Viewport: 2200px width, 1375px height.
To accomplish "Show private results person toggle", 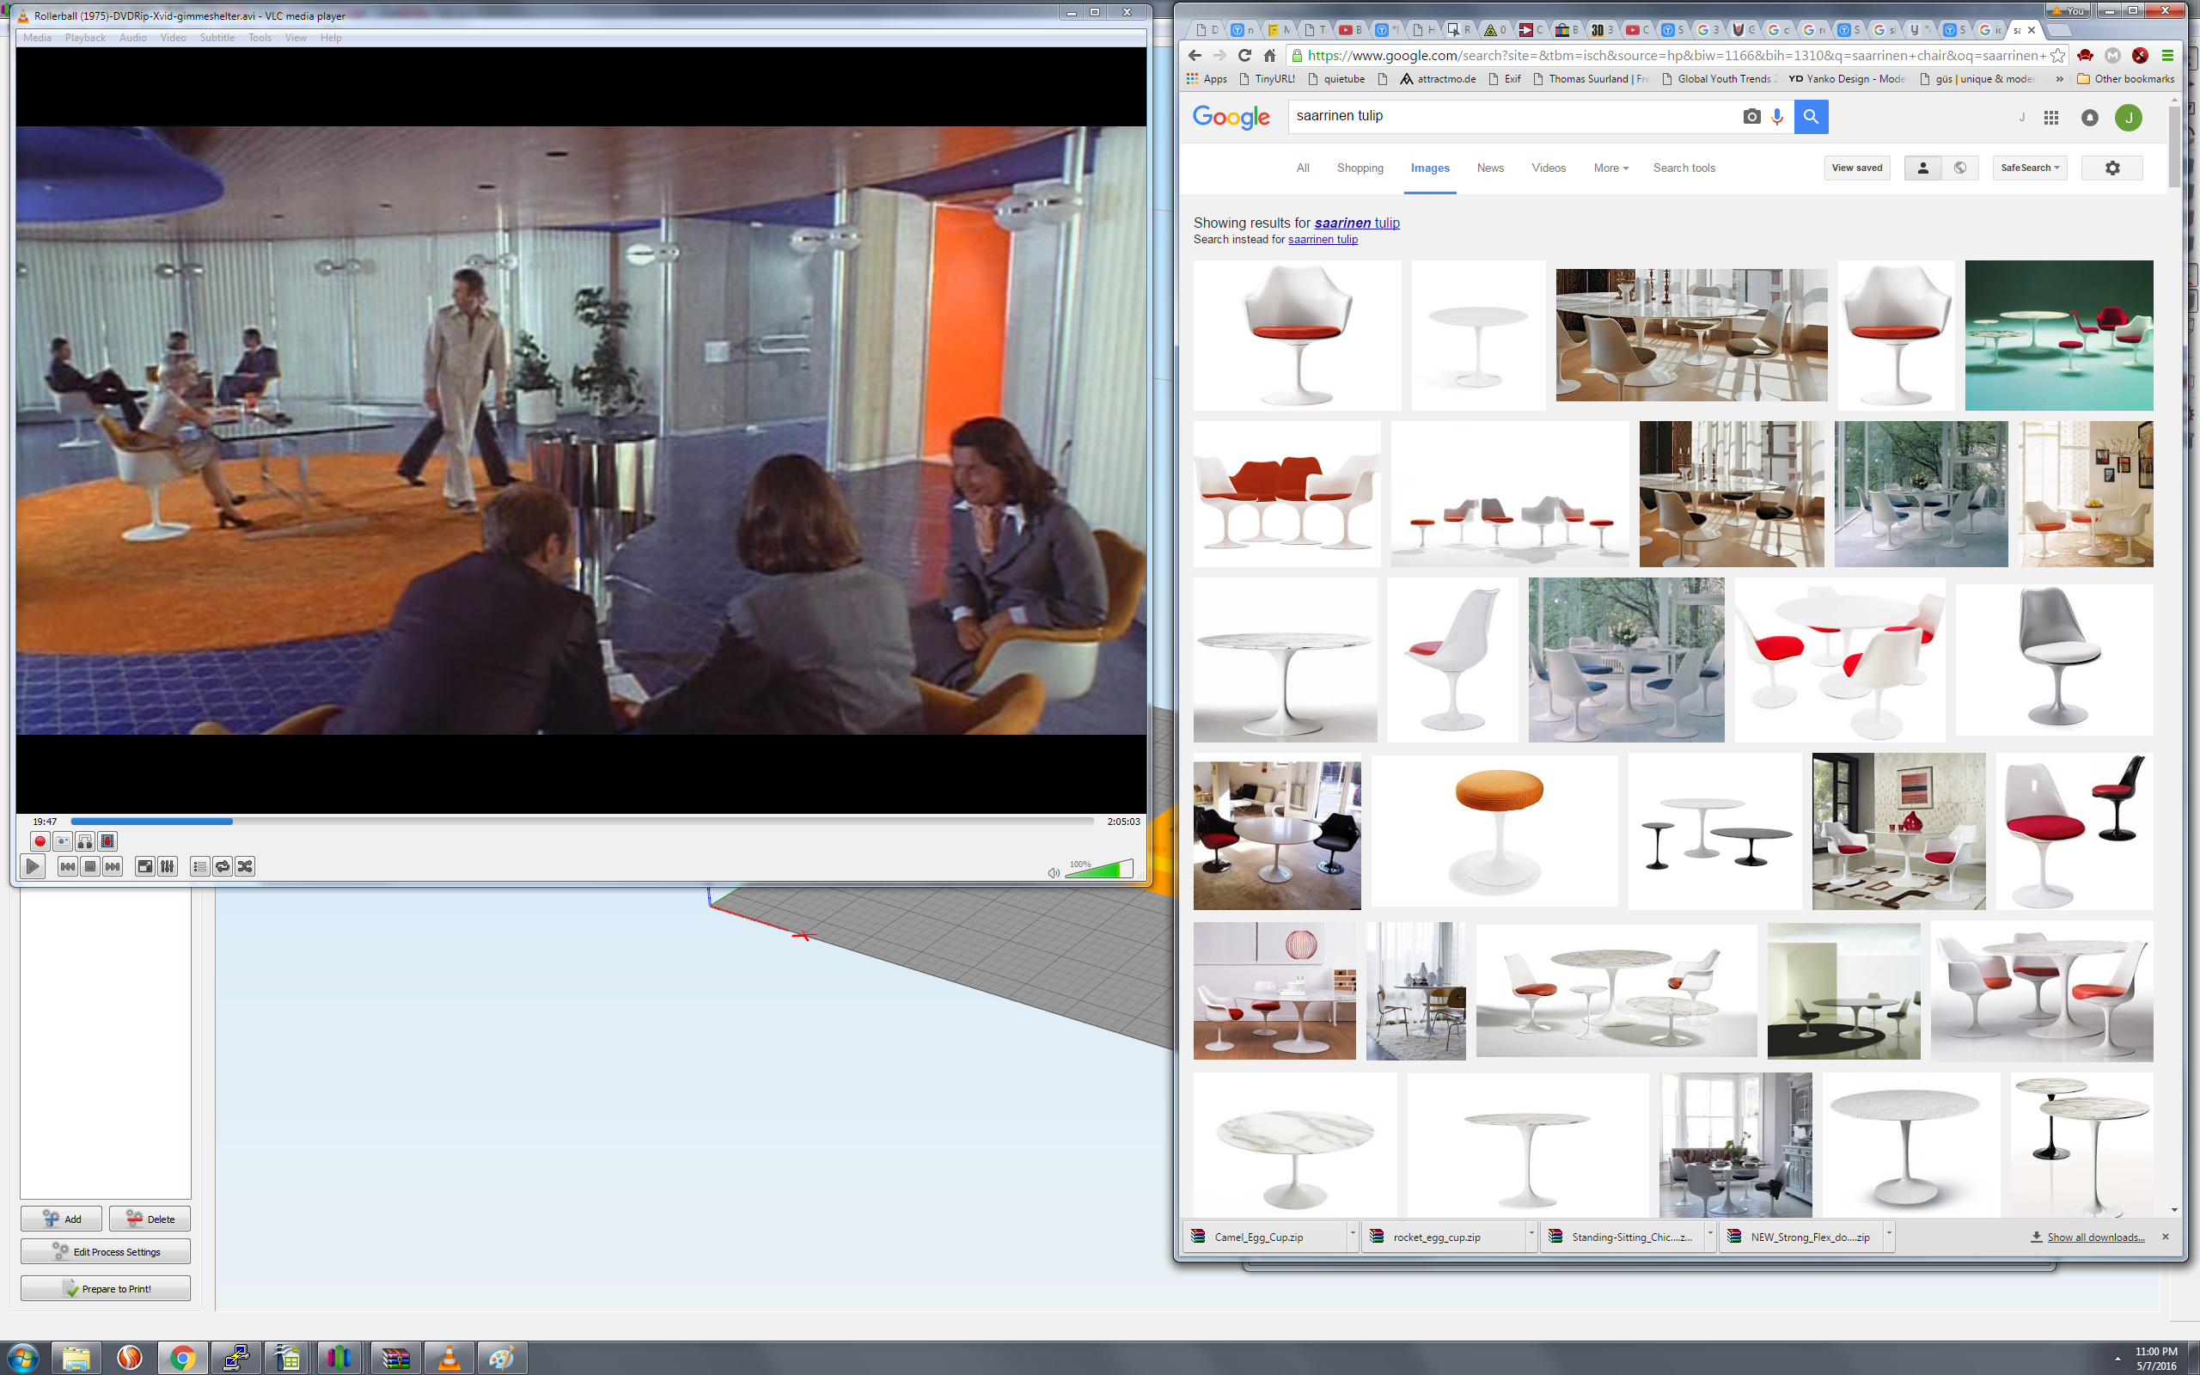I will click(1922, 168).
